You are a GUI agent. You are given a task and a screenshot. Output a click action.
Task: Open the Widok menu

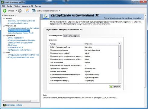point(17,6)
